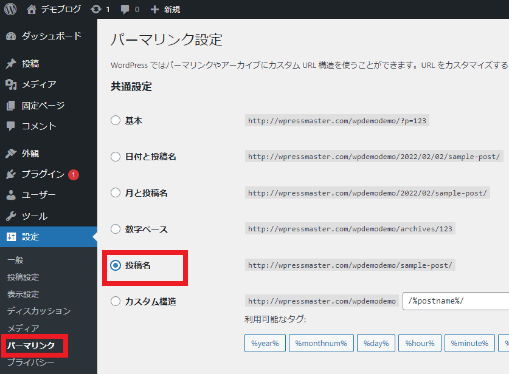509x374 pixels.
Task: Open the + 新規 menu in admin bar
Action: pos(165,9)
